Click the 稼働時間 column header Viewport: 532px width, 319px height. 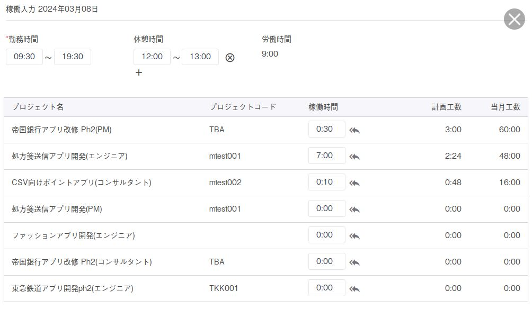323,107
